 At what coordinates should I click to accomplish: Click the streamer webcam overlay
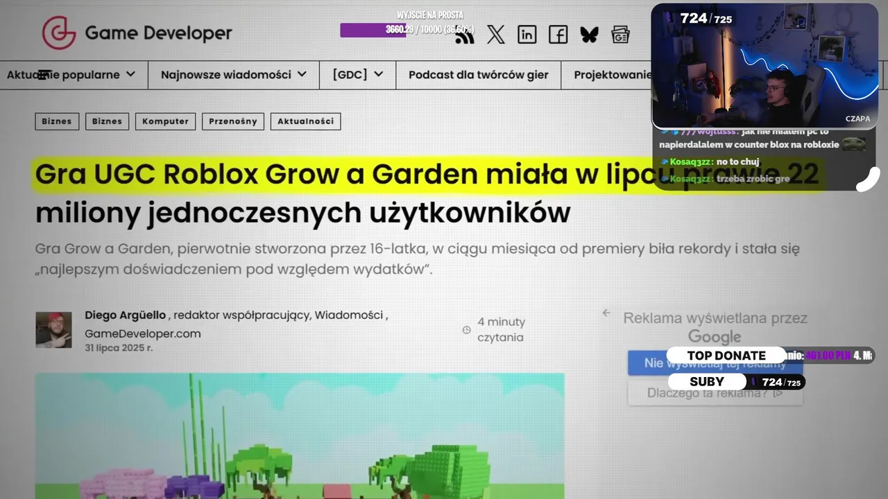765,66
